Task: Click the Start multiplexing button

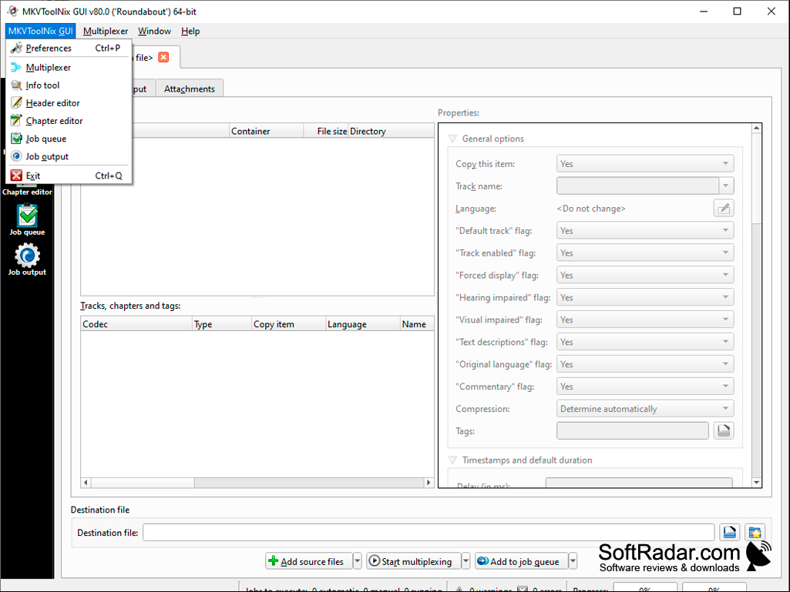Action: 413,560
